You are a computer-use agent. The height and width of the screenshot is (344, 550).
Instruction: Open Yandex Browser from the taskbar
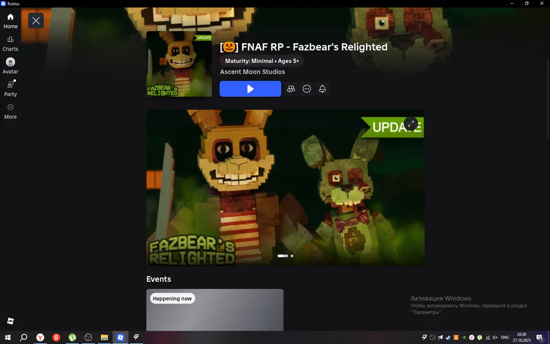40,337
